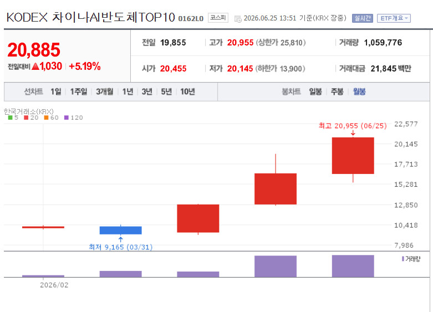This screenshot has width=433, height=312.
Task: Select the 1일 line chart tab
Action: pyautogui.click(x=56, y=91)
